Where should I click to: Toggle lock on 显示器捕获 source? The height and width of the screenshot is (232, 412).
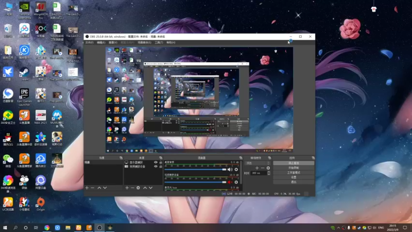point(161,162)
